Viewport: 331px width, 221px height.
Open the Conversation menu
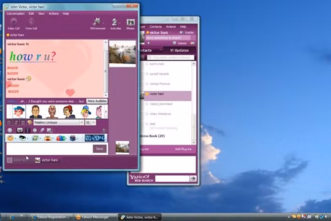click(x=15, y=14)
